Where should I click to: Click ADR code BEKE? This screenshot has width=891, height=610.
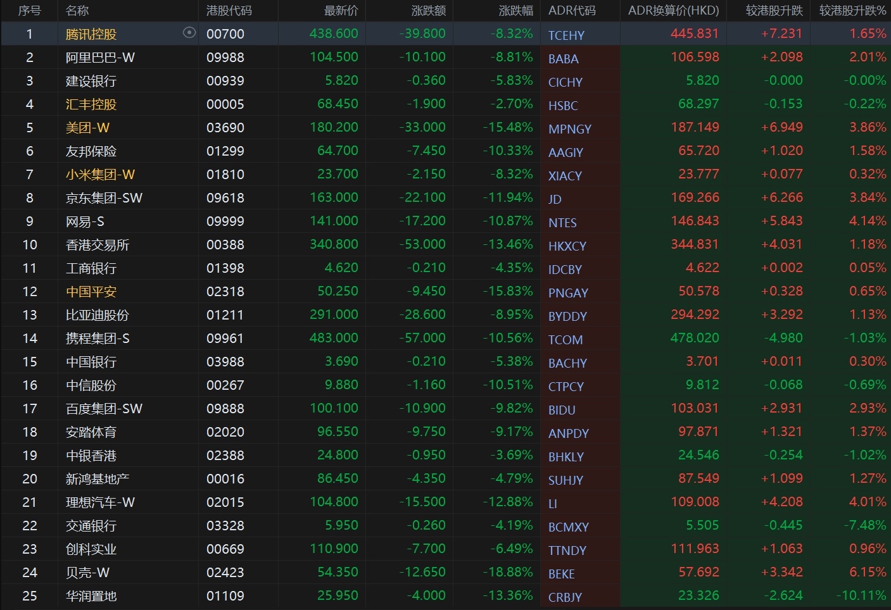[x=562, y=574]
